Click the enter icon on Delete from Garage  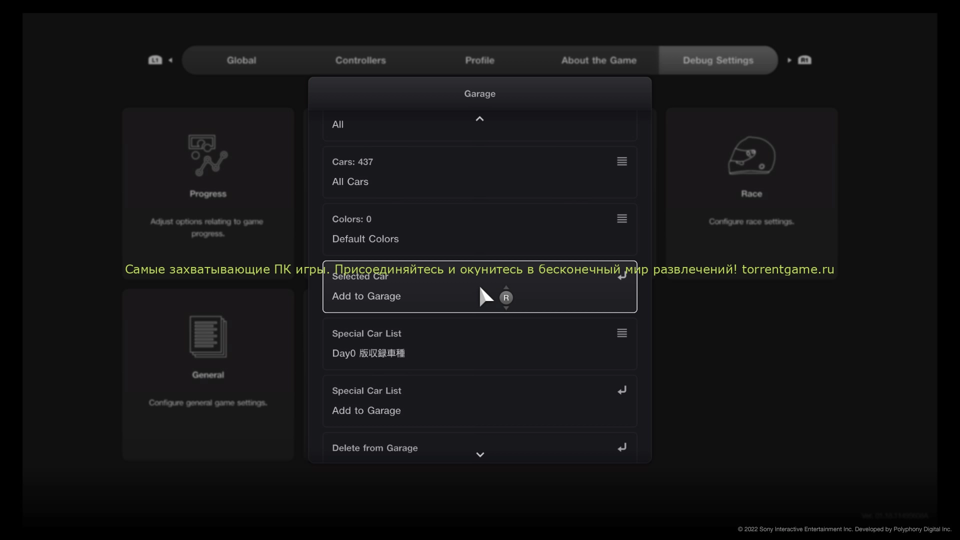pos(622,447)
